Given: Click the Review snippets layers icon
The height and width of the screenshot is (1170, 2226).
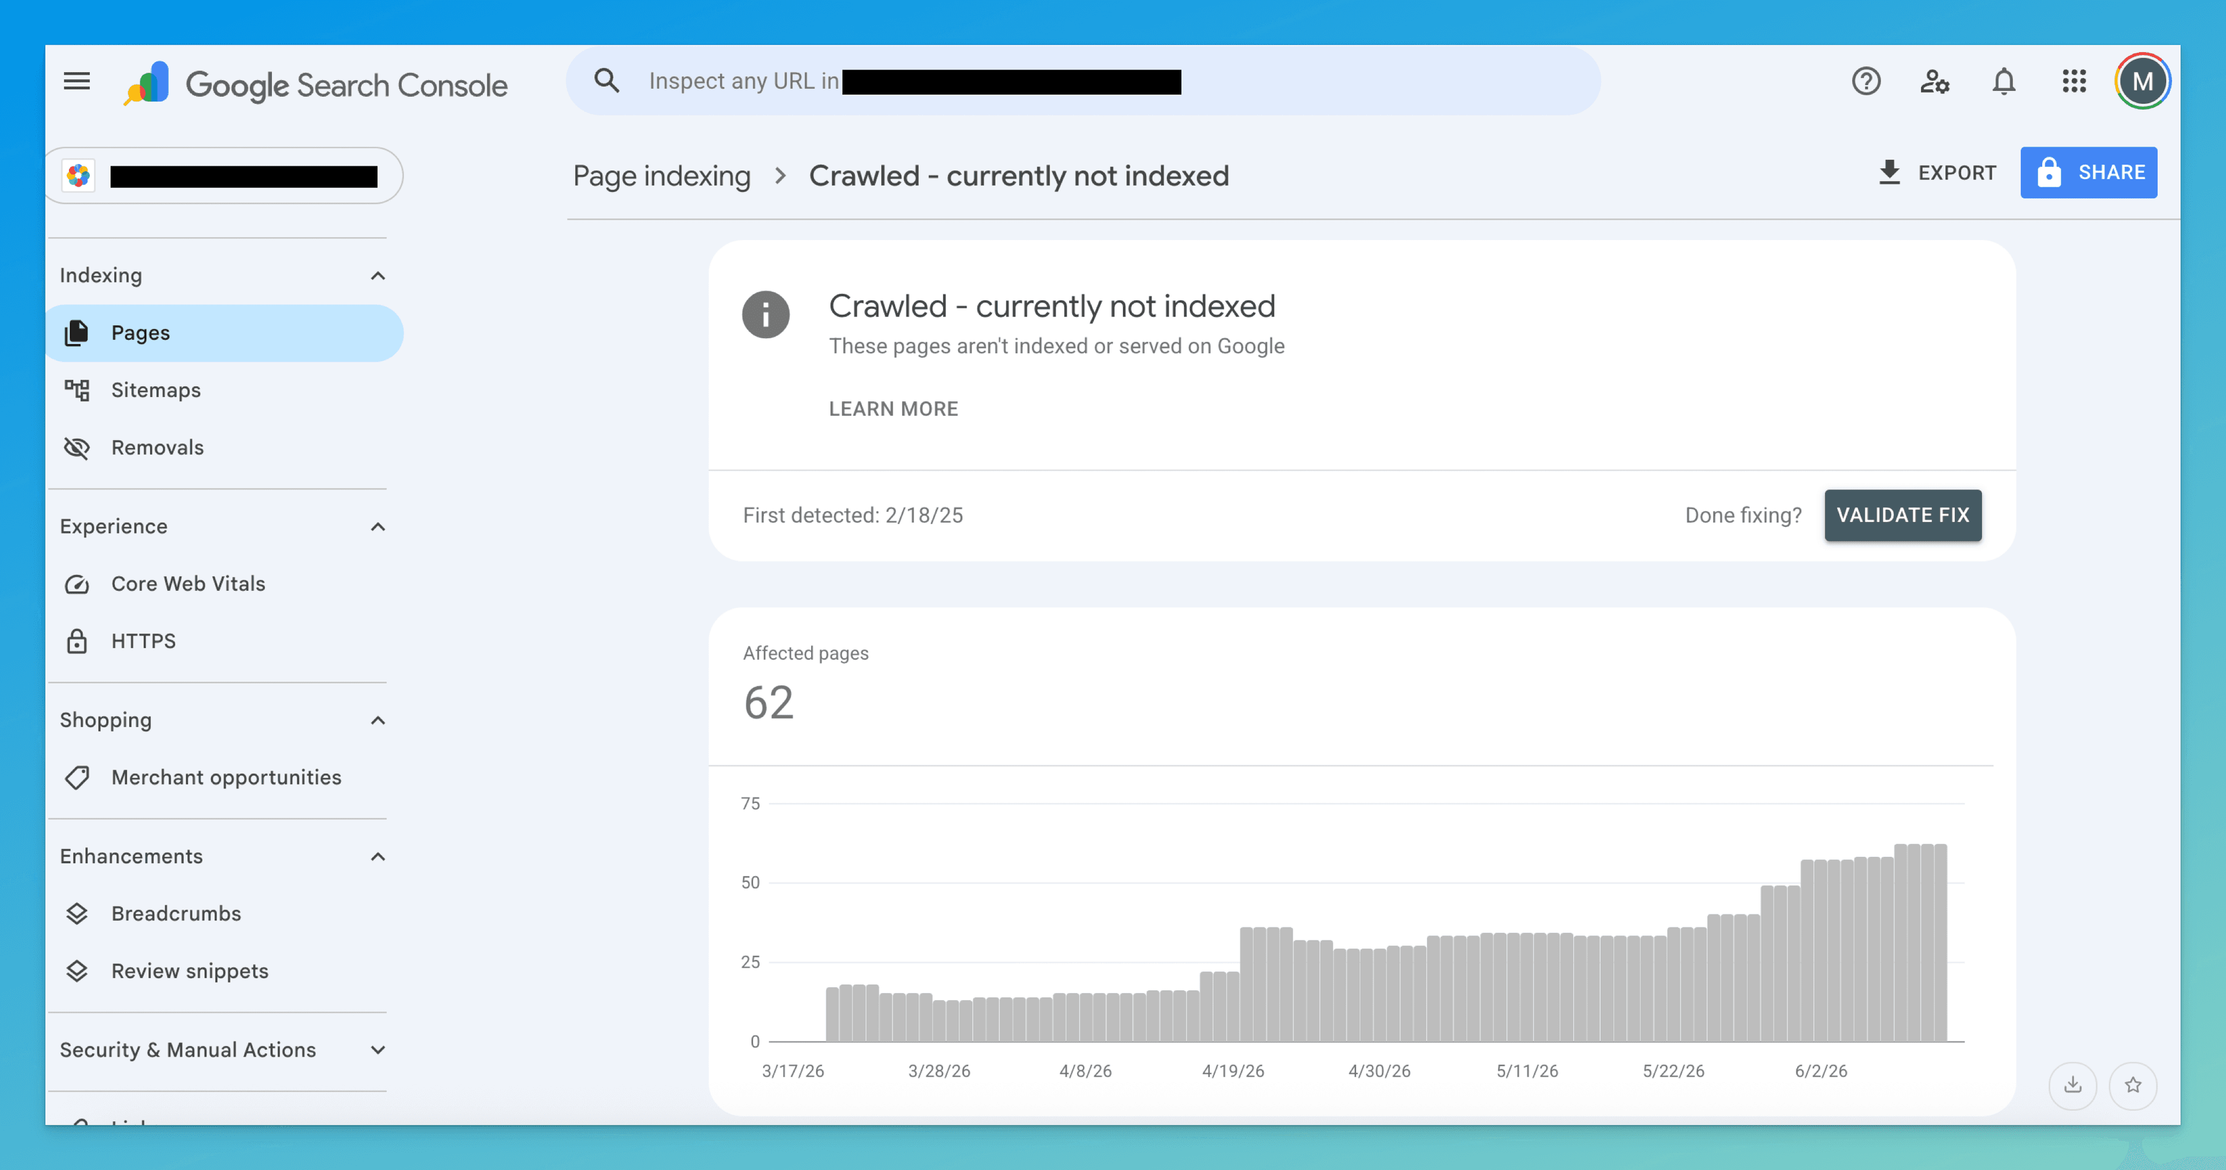Looking at the screenshot, I should click(x=77, y=971).
